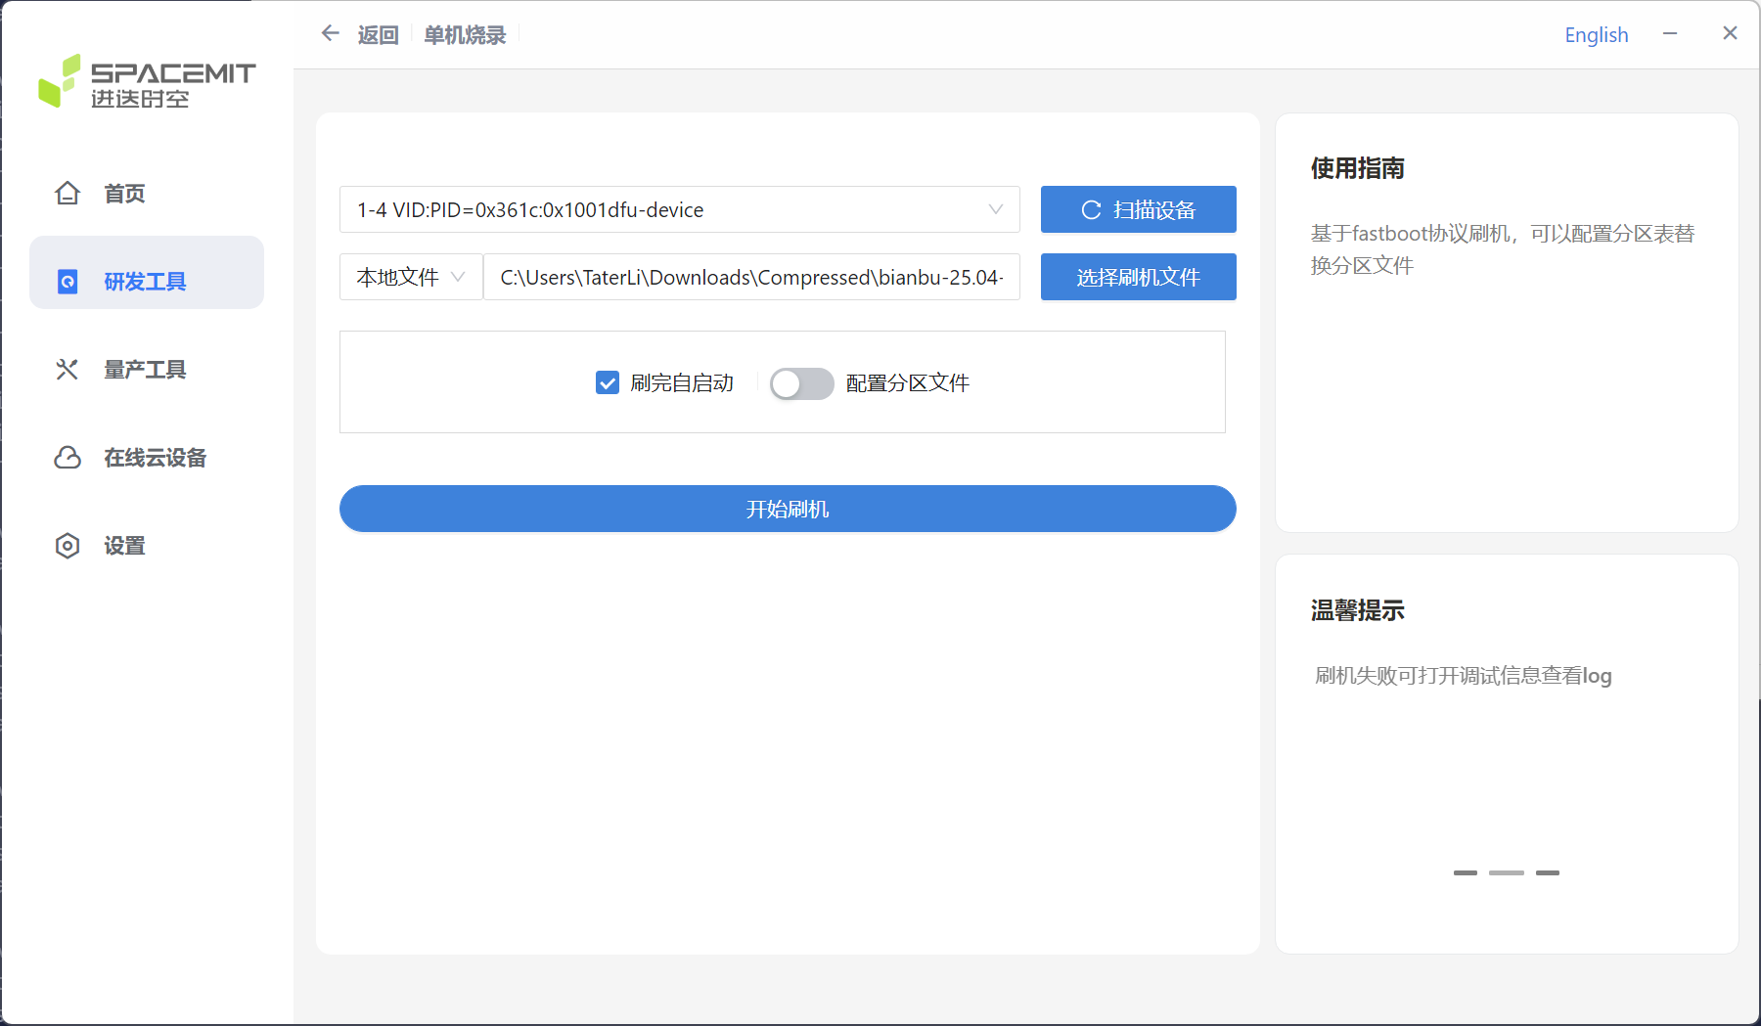Click the refresh icon in 扫描设备 button

(1091, 208)
